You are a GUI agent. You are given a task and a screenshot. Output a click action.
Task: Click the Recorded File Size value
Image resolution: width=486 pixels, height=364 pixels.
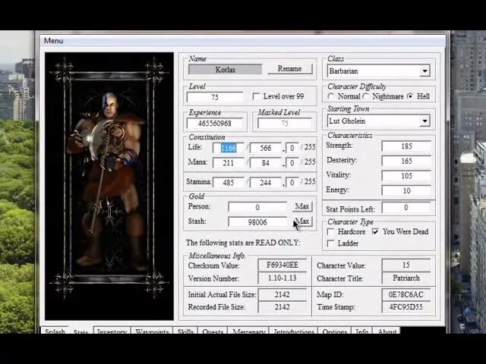pyautogui.click(x=282, y=307)
